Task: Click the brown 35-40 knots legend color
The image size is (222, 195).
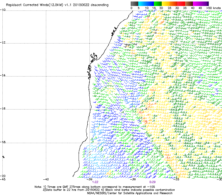Action: [x=189, y=4]
